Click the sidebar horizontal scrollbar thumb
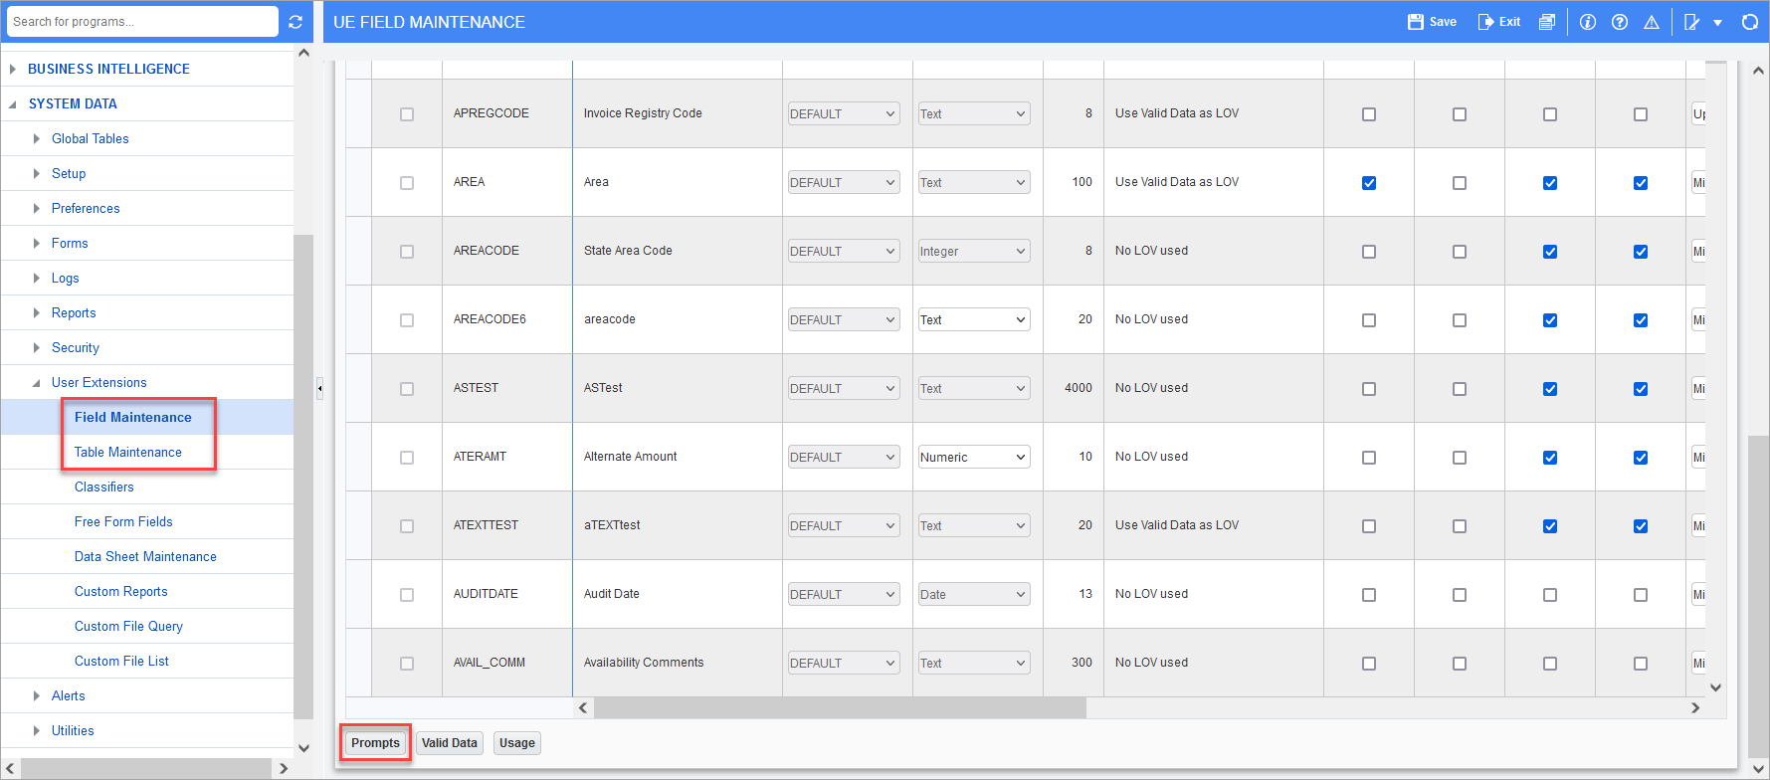 146,768
